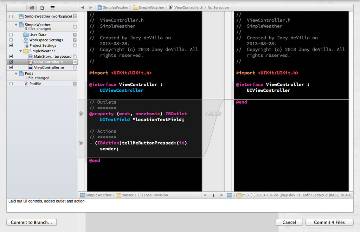Click the #import line in local revision pane
This screenshot has width=360, height=232.
tap(120, 73)
